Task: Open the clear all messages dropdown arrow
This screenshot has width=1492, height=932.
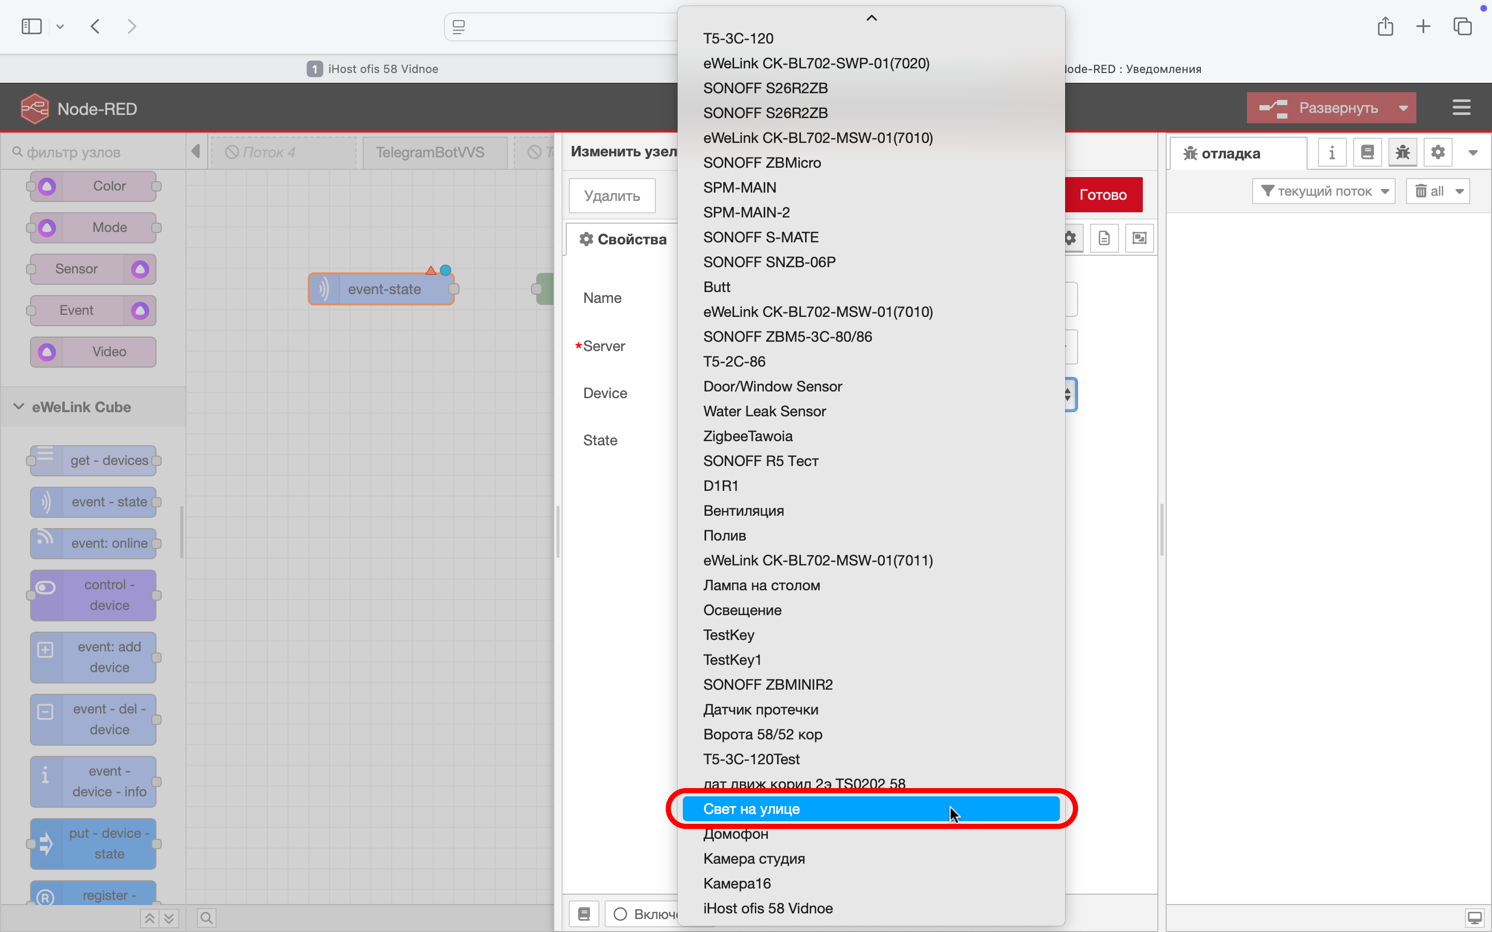Action: 1459,191
